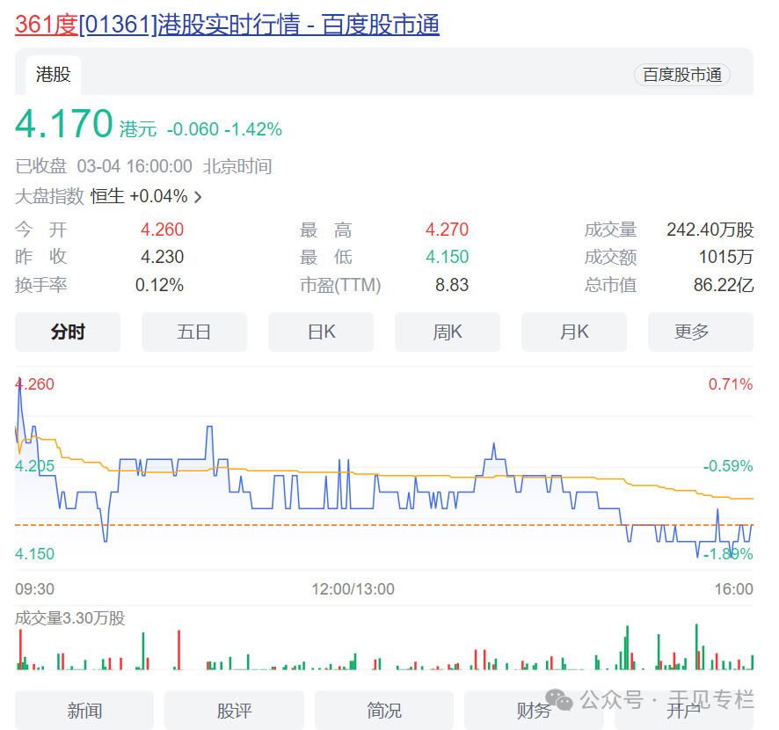Open the 简况 section button
Screen dimensions: 779x730
(384, 710)
